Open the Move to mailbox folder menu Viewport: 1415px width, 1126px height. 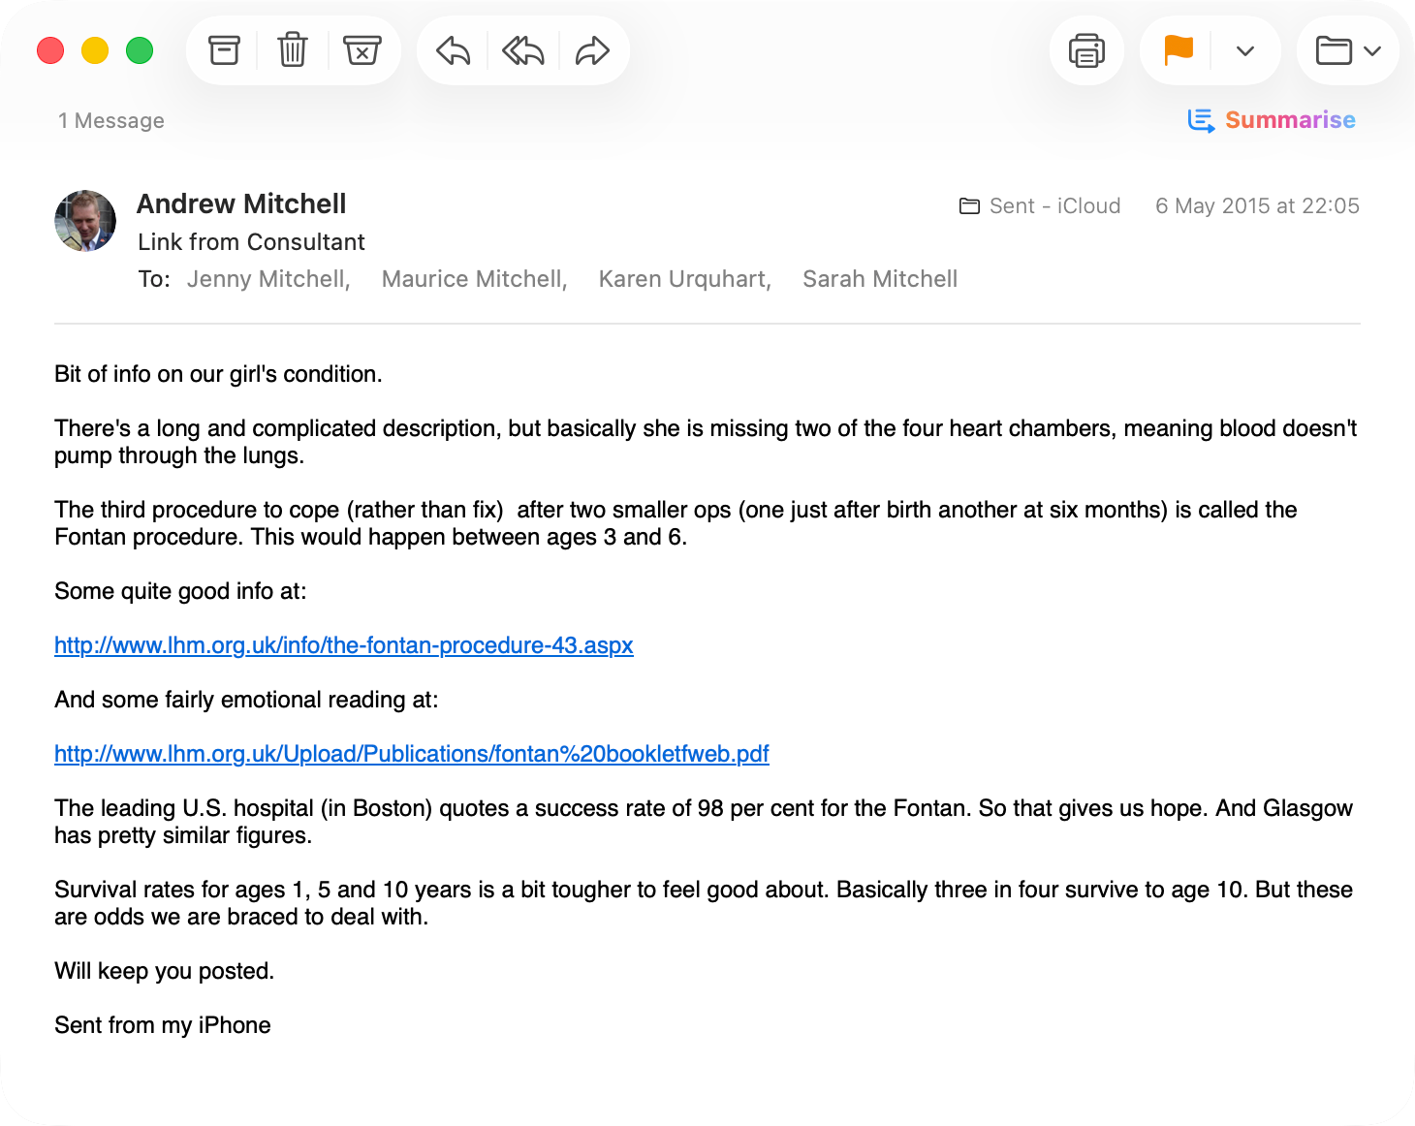pyautogui.click(x=1347, y=50)
